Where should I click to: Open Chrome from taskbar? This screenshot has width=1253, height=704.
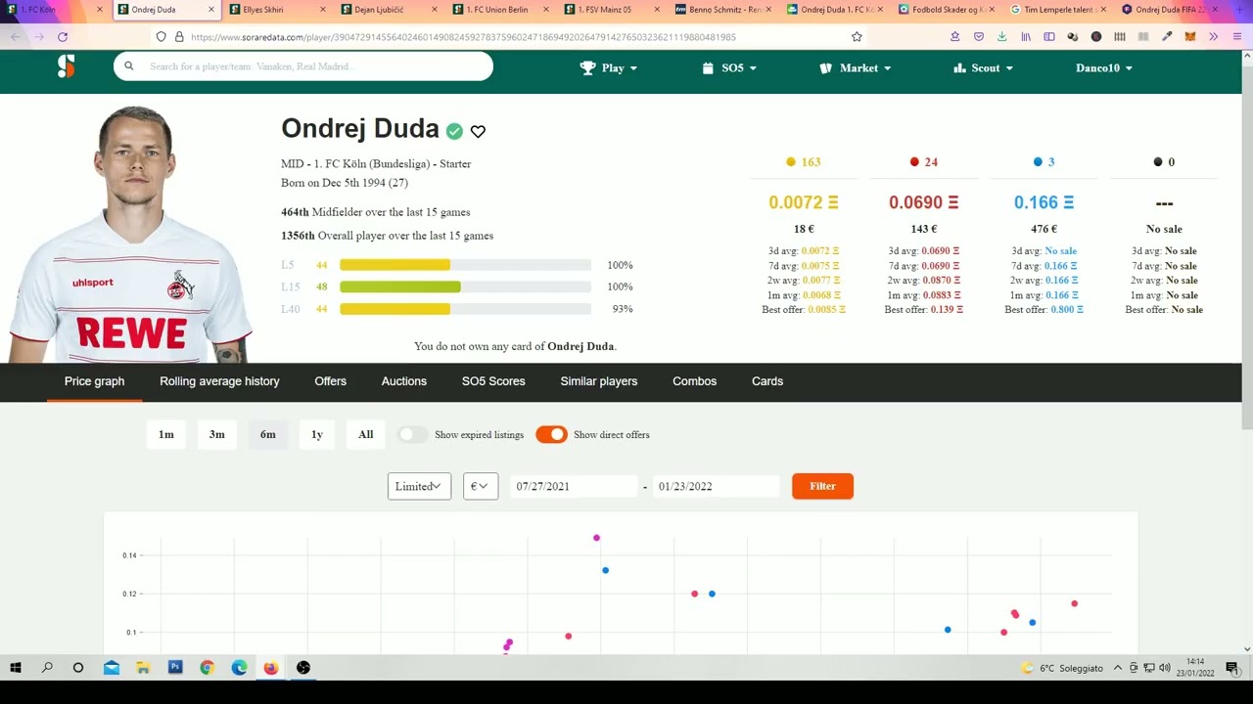[x=208, y=668]
